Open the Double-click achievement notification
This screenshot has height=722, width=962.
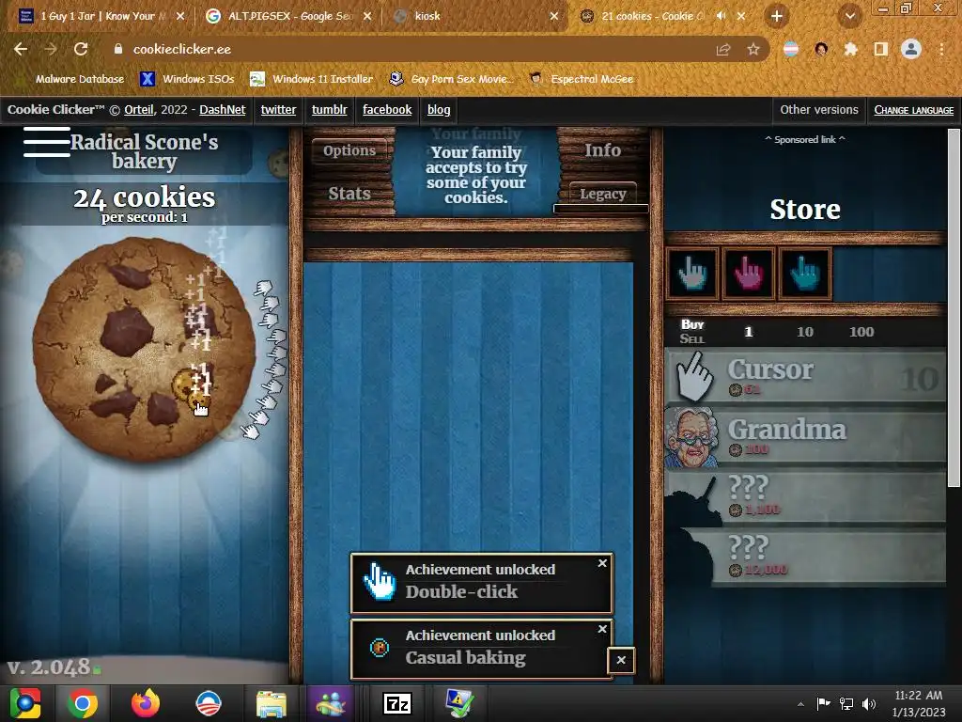tap(482, 583)
